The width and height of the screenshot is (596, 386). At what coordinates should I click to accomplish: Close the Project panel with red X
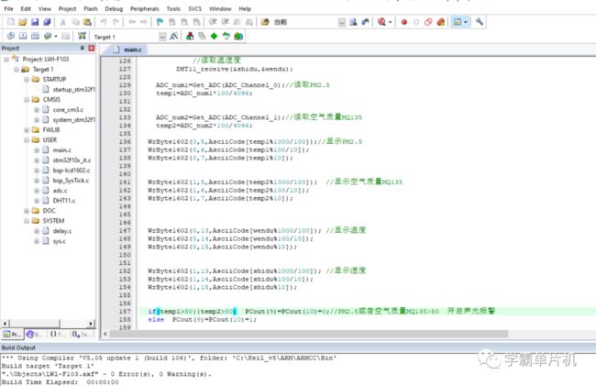point(91,48)
